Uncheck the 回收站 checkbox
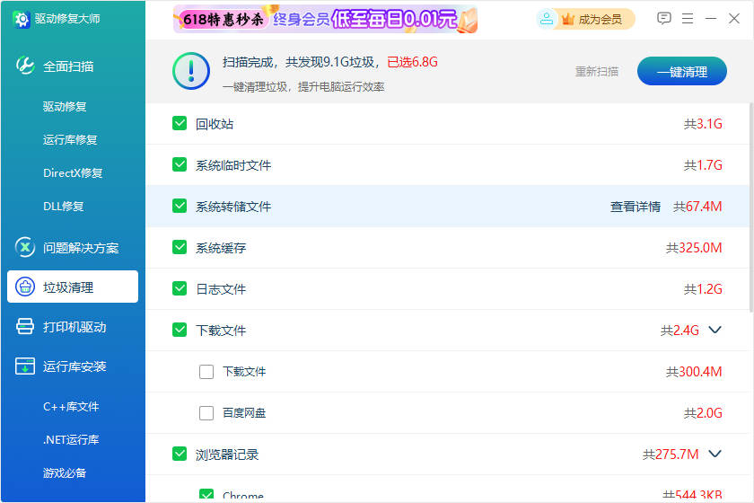 tap(180, 123)
